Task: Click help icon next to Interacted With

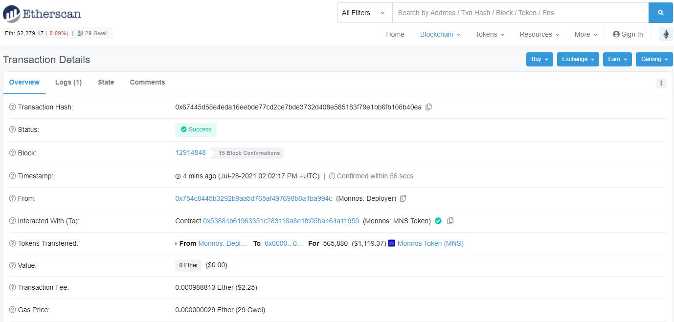Action: point(13,221)
